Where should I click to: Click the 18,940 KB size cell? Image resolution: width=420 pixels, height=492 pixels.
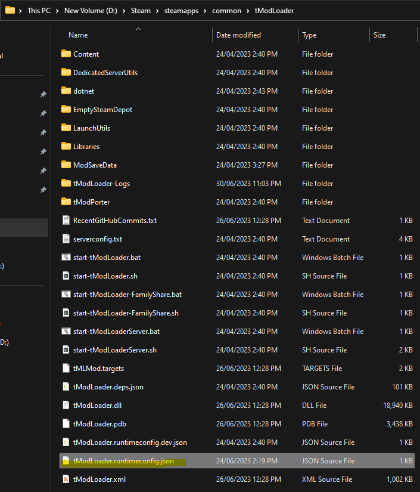click(x=398, y=405)
